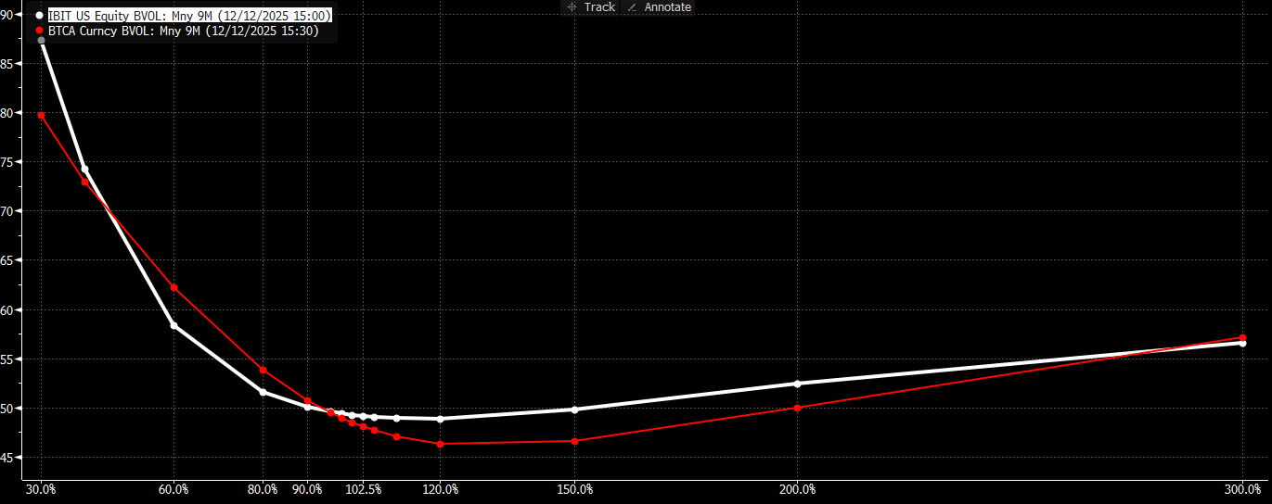Click the 102.5% x-axis label
The width and height of the screenshot is (1272, 504).
pos(363,489)
